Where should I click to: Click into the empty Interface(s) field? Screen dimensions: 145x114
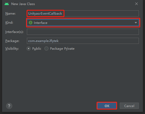click(83, 32)
